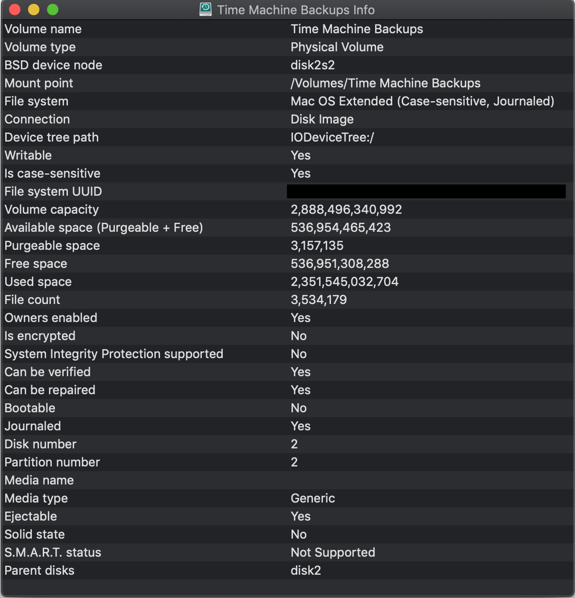Click the red close window button

click(x=15, y=9)
